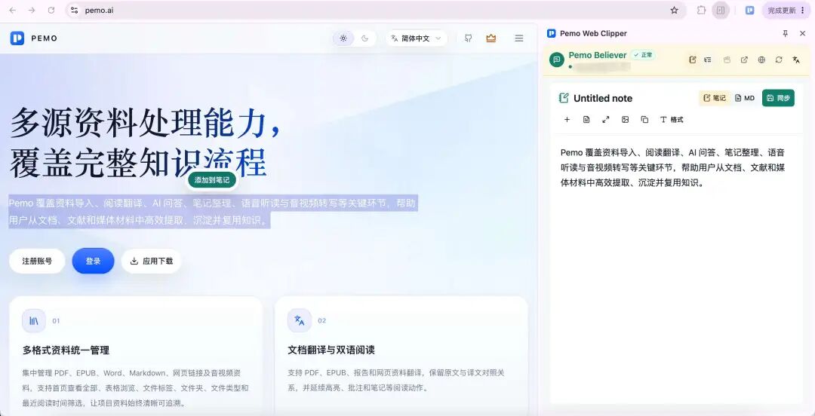Image resolution: width=815 pixels, height=416 pixels.
Task: Click the copy icon in note toolbar
Action: click(644, 120)
